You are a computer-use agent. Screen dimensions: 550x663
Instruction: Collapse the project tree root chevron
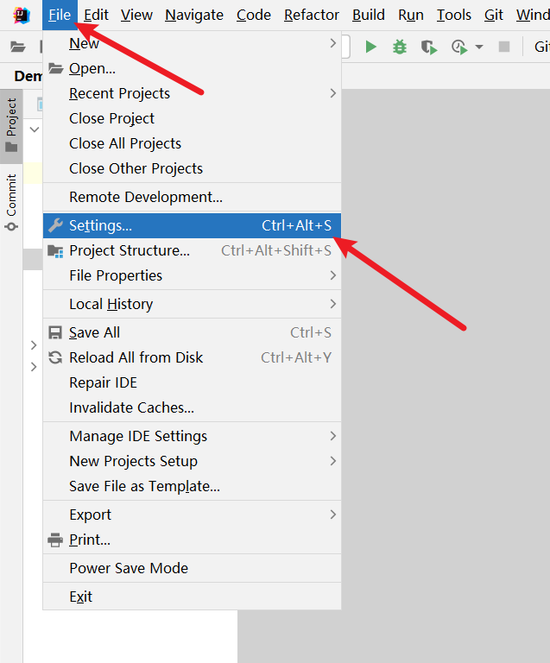click(35, 129)
